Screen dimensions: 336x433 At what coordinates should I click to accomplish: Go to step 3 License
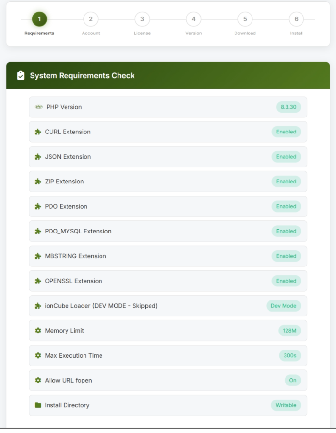coord(142,19)
